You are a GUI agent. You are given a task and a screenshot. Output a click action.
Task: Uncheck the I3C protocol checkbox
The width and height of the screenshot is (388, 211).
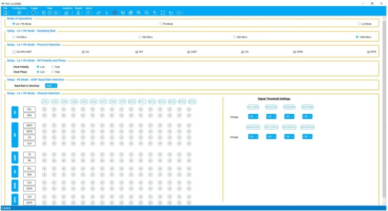(242, 52)
